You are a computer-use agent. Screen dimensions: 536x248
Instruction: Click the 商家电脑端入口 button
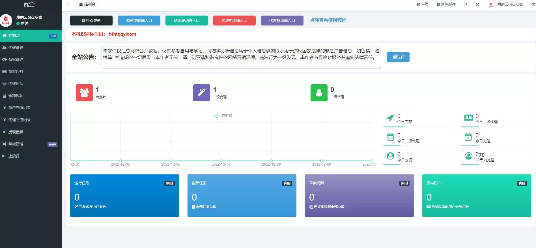coord(139,20)
